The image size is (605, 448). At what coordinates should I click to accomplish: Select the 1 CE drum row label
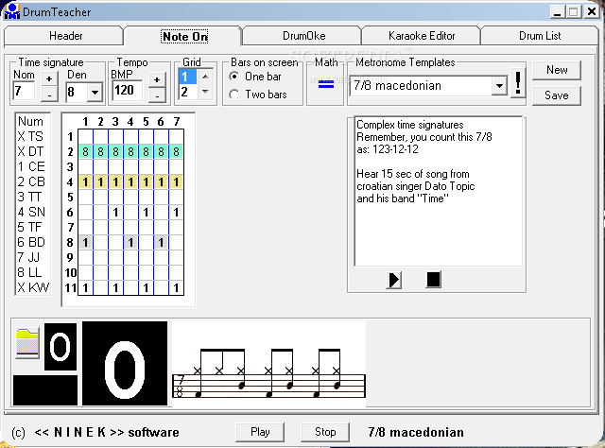tap(31, 166)
